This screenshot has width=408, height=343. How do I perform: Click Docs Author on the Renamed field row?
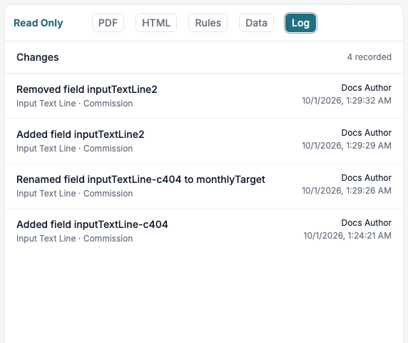pos(367,178)
